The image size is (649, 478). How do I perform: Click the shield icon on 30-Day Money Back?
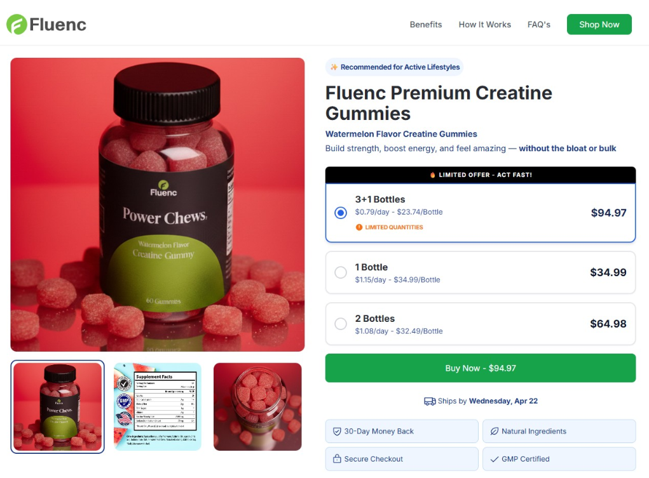coord(337,431)
